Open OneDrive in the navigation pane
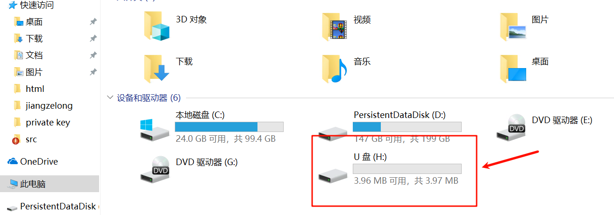614x215 pixels. [x=39, y=162]
